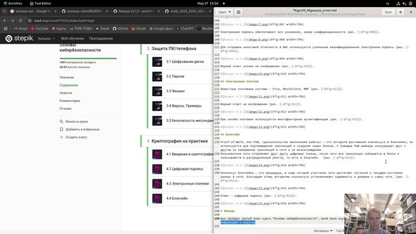
Task: Switch to amnezia vpn Google tab
Action: tap(32, 11)
